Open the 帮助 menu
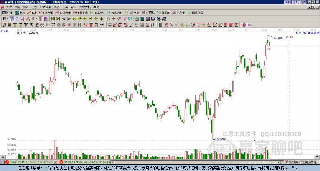This screenshot has width=320, height=171. tap(96, 7)
